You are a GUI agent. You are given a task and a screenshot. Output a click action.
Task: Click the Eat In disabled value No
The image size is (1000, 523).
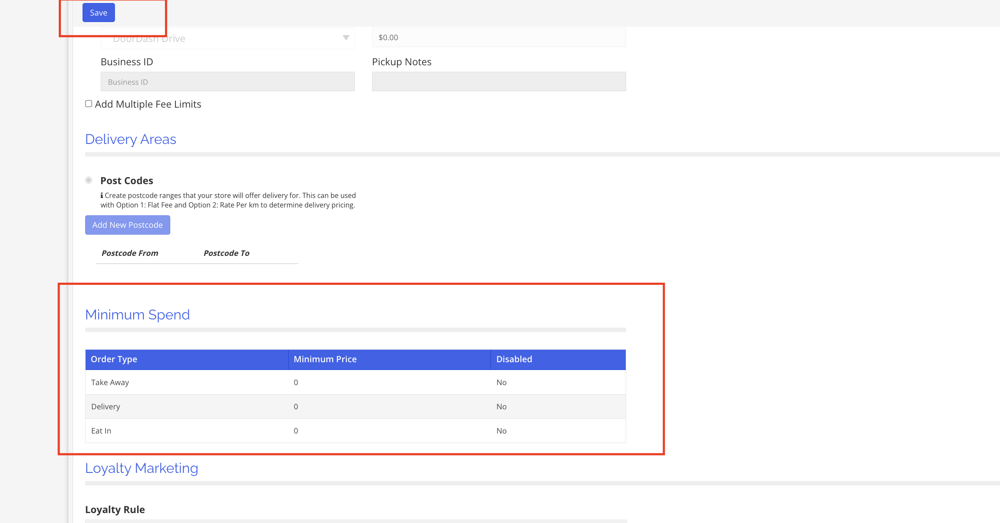(501, 431)
